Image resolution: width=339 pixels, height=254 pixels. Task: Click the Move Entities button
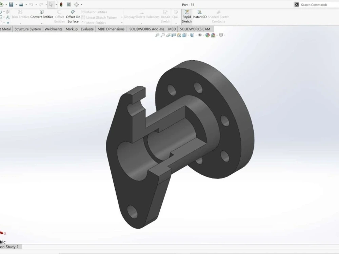pos(94,23)
